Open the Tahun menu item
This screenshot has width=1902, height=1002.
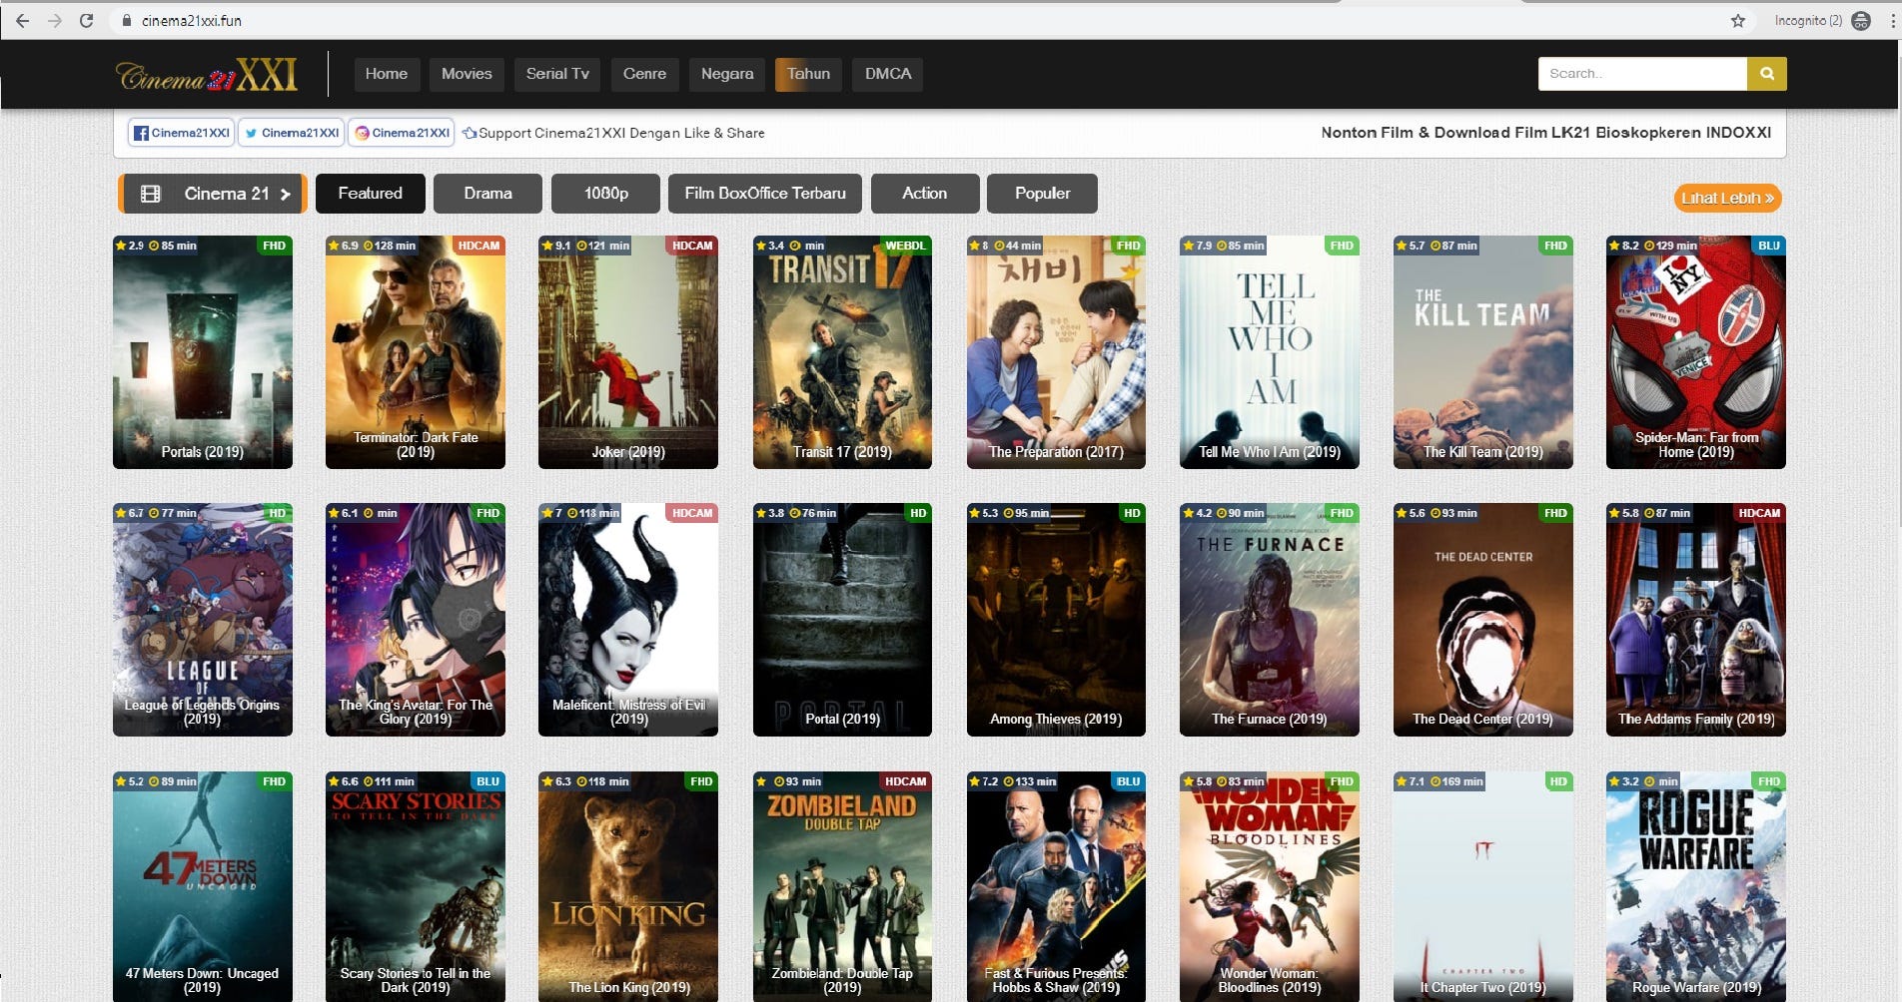[x=808, y=74]
